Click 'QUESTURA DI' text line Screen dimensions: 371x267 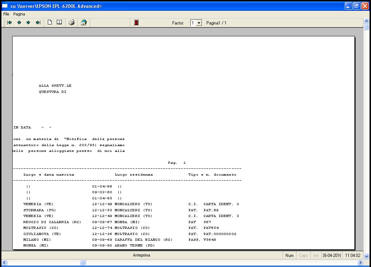pos(52,92)
